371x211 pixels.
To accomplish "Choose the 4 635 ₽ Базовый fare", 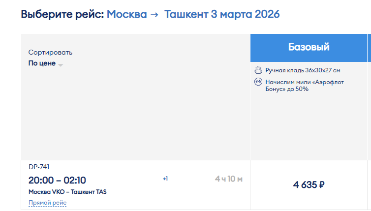I will (309, 185).
